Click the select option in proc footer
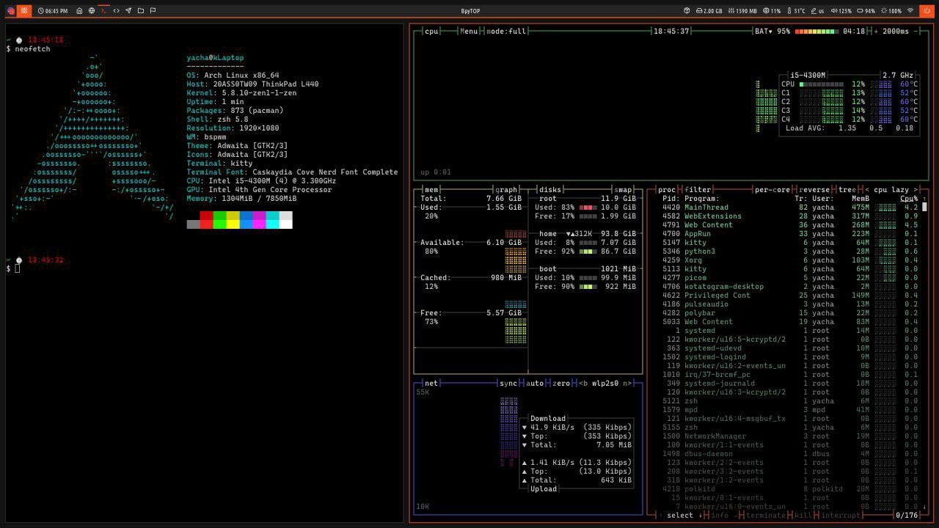 [680, 516]
